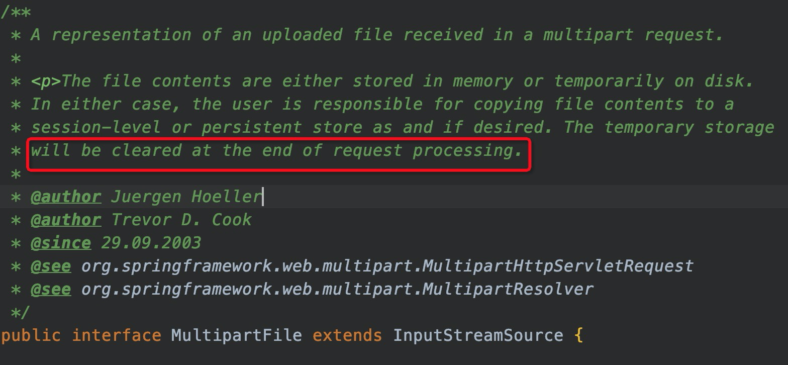Click the Javadoc closing */ marker
Screen dimensions: 788x365
(21, 312)
